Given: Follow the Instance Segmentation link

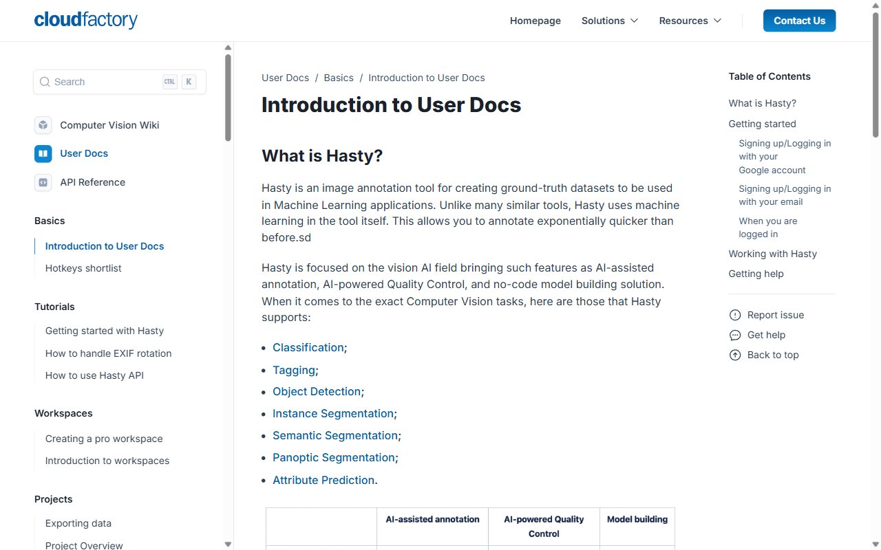Looking at the screenshot, I should [x=333, y=413].
